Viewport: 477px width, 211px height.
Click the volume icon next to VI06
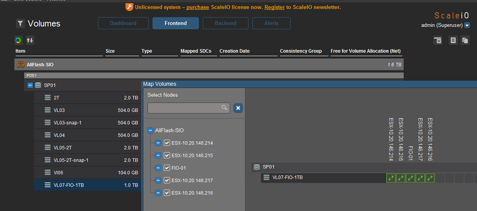(47, 172)
